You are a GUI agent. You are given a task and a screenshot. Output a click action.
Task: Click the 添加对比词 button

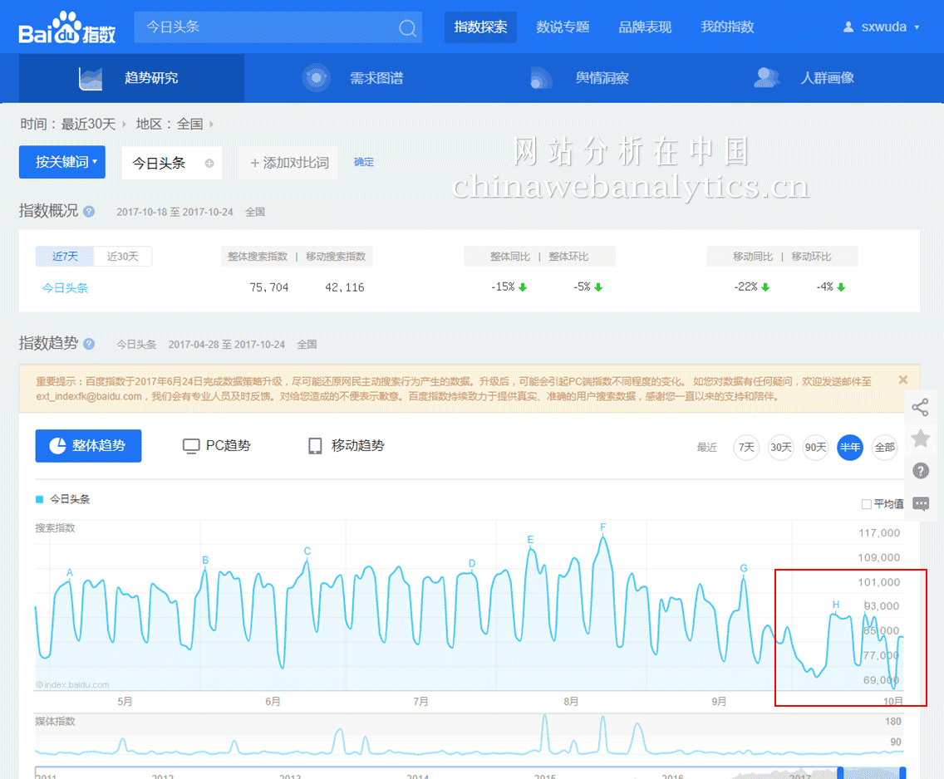click(x=288, y=163)
